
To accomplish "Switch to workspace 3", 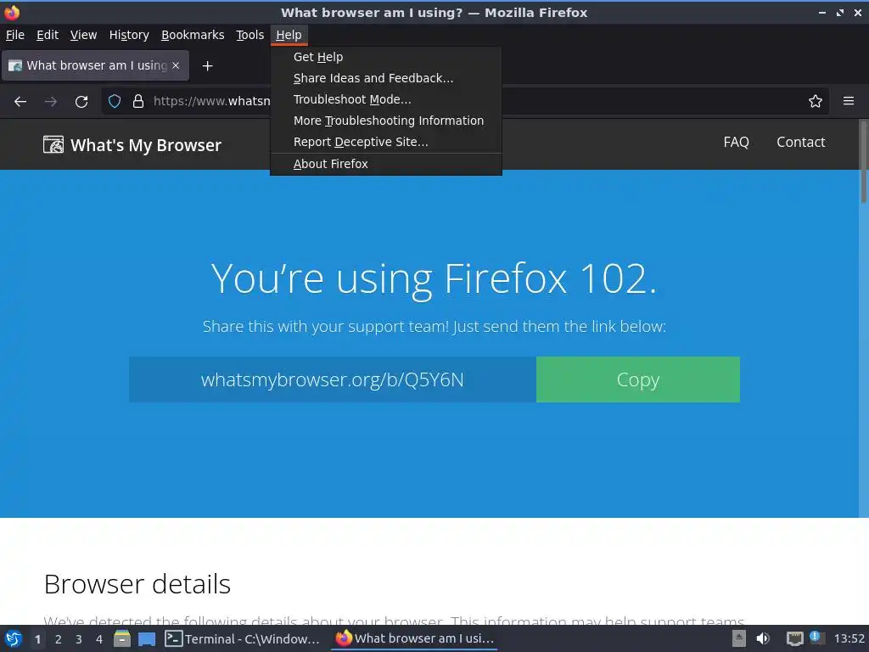I will [x=79, y=639].
